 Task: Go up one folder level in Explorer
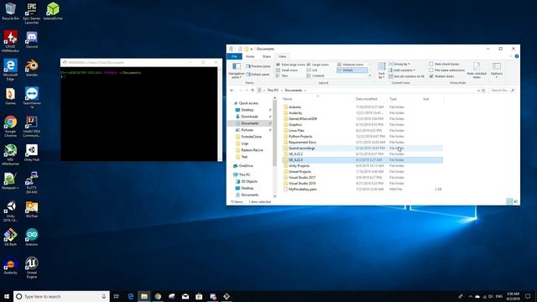pos(253,91)
